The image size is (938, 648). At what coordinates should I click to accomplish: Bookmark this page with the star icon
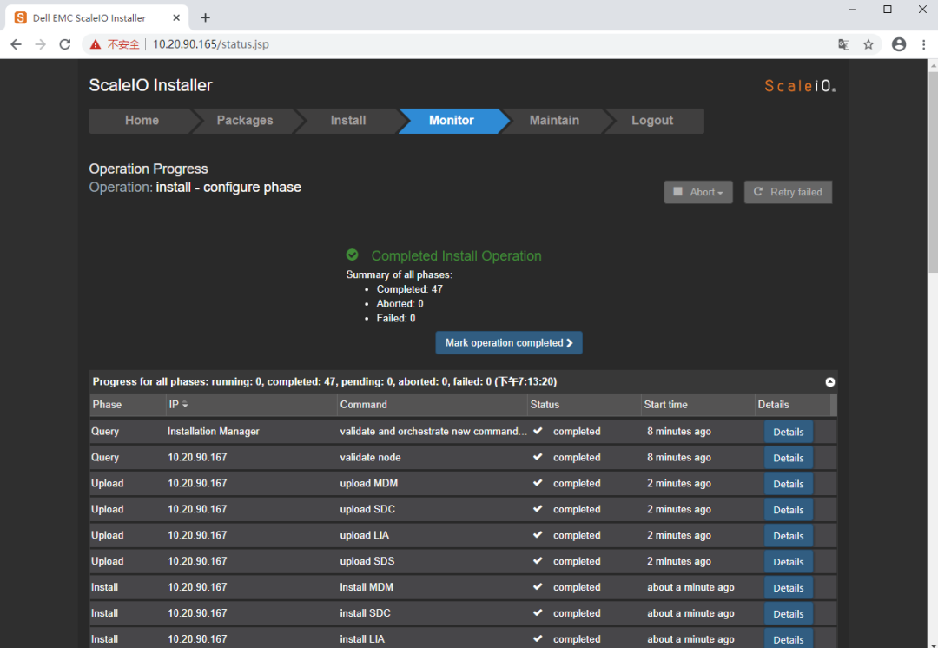click(x=868, y=44)
